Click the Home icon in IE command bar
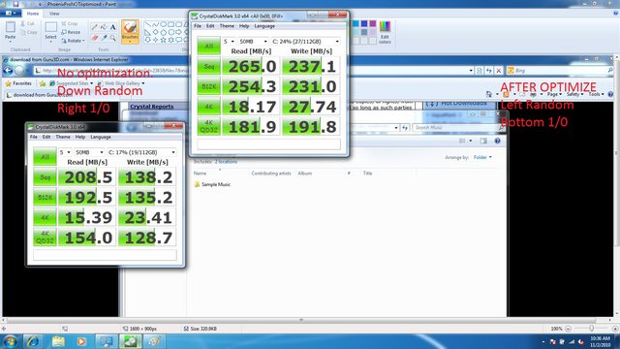 [488, 94]
